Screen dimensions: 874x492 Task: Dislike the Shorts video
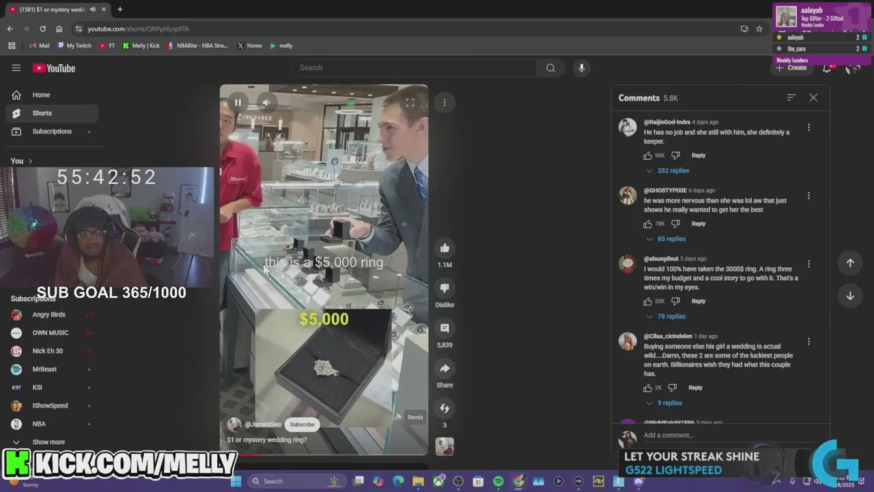445,288
